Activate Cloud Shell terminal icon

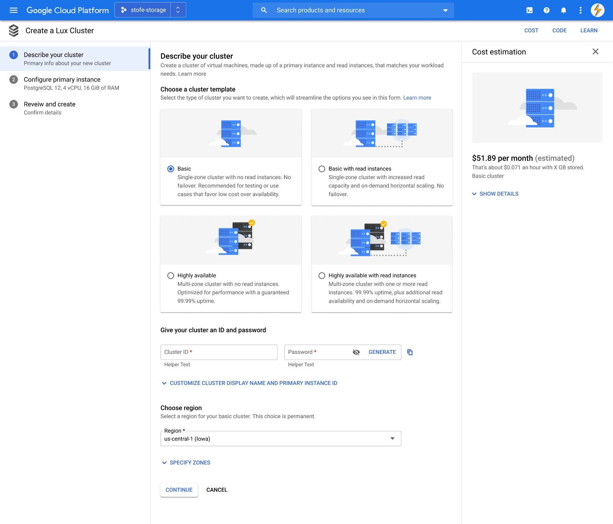pyautogui.click(x=529, y=10)
